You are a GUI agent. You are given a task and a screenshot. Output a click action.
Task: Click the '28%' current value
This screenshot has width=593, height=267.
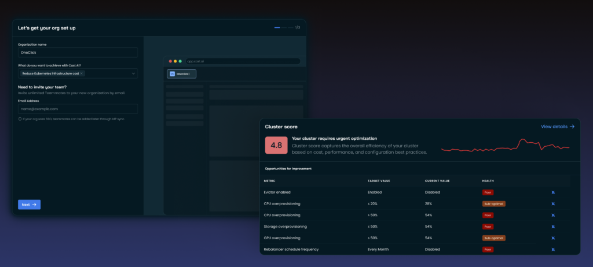pos(429,203)
